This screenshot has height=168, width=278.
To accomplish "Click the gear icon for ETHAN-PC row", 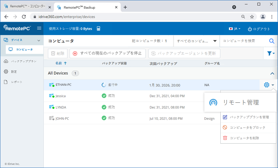I will [267, 85].
